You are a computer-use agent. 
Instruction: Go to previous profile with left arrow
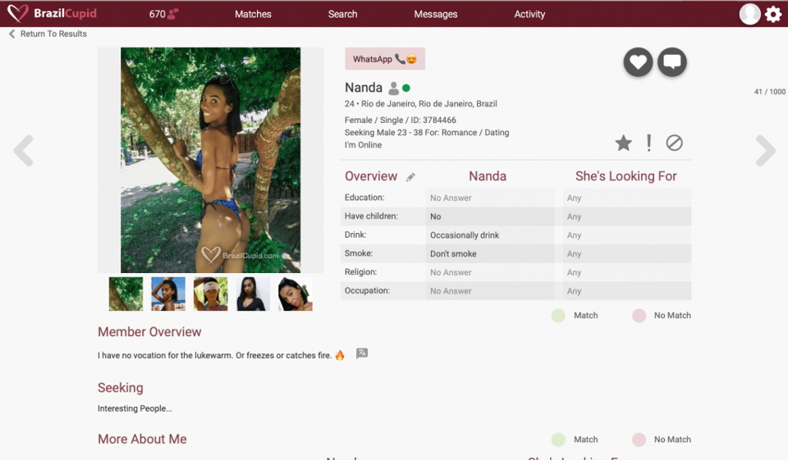pyautogui.click(x=23, y=151)
